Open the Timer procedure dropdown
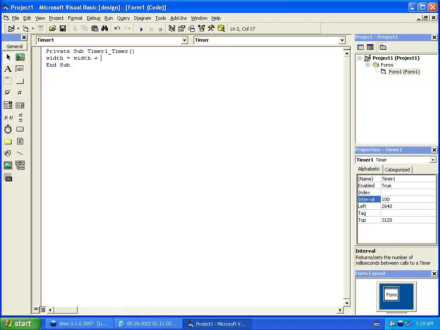Screen dimensions: 440x330 342,40
